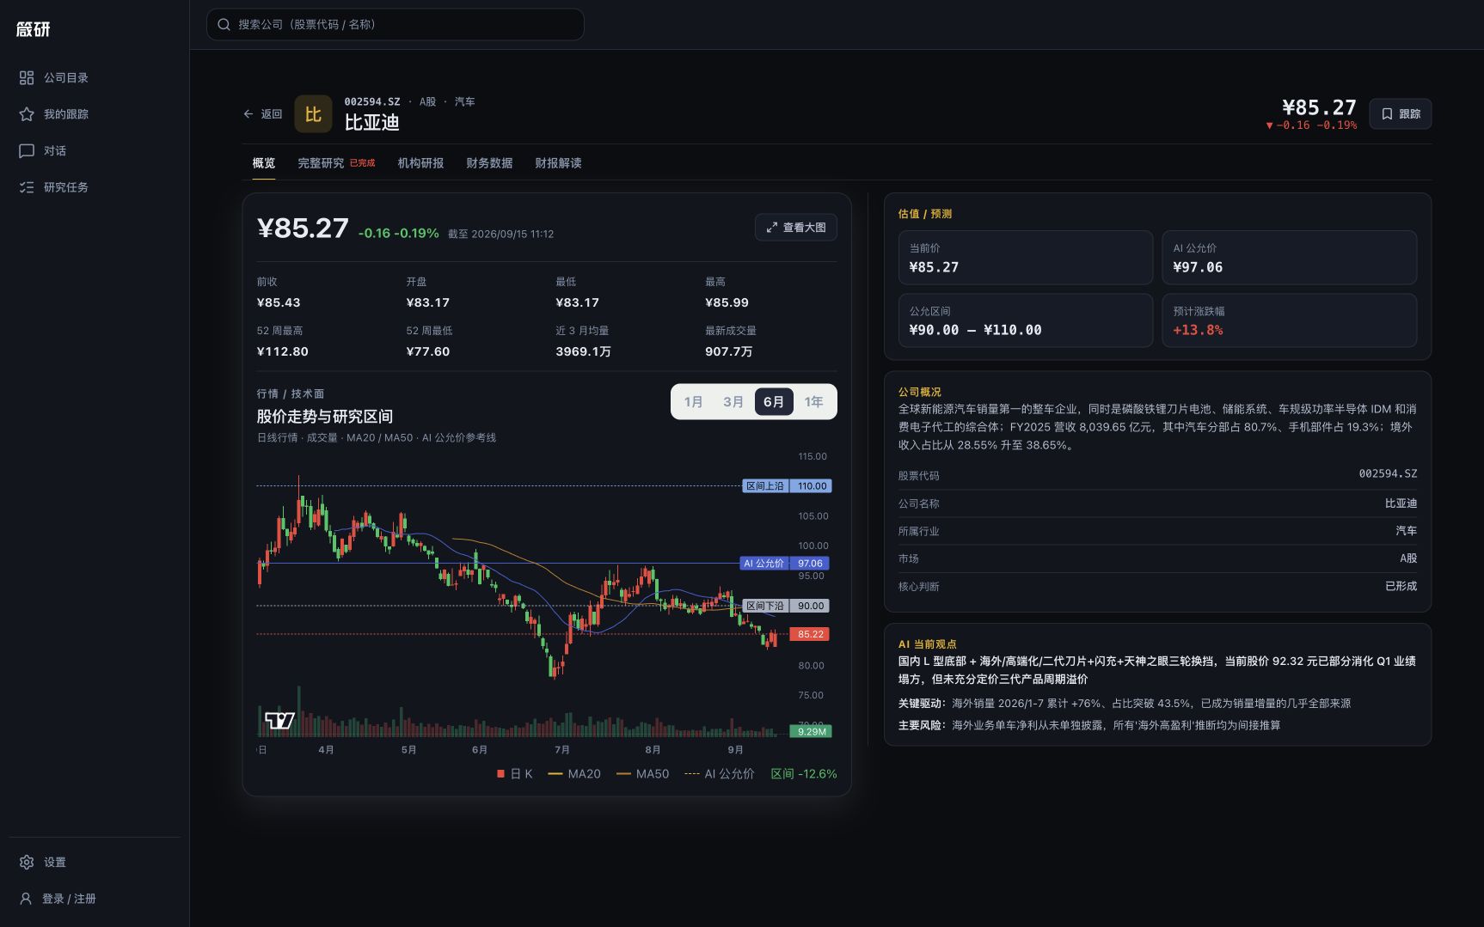Click the 比 company logo badge

click(313, 113)
